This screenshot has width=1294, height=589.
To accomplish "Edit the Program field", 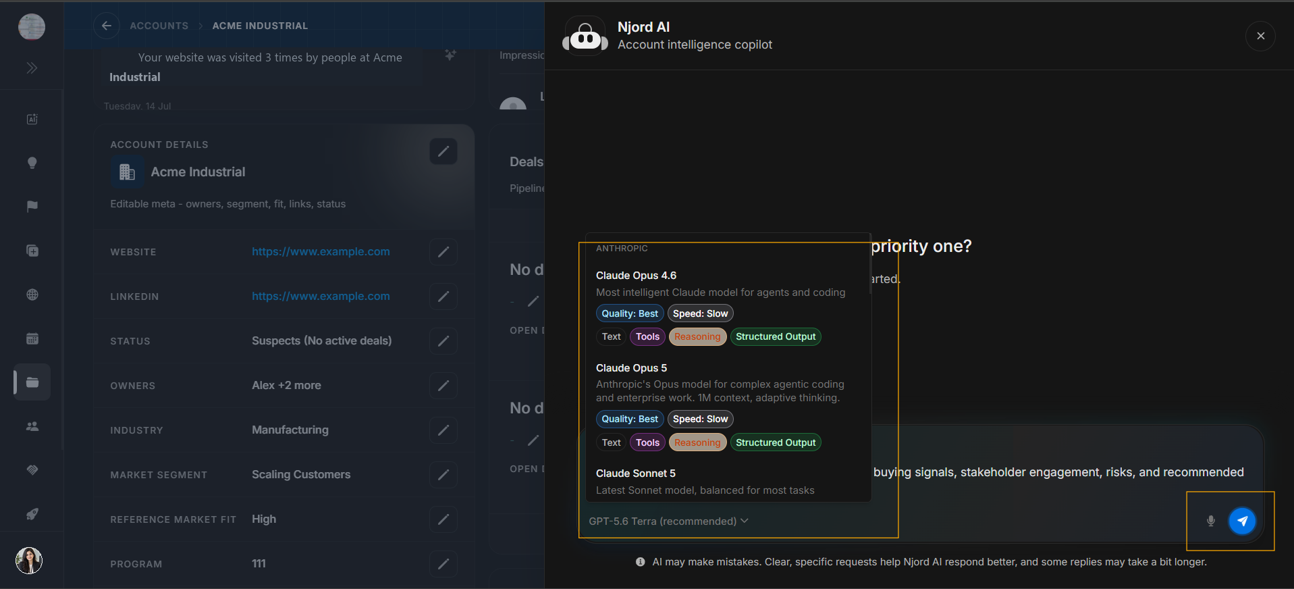I will click(x=443, y=564).
